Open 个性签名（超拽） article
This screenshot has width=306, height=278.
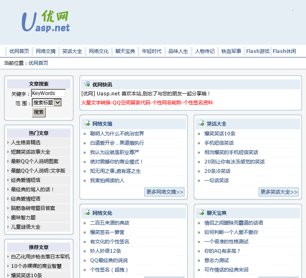109,270
